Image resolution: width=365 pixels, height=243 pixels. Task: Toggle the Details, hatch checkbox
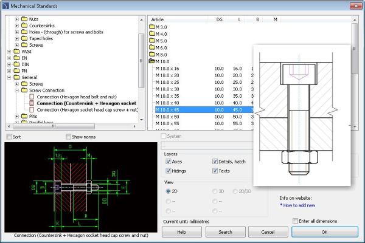(215, 162)
